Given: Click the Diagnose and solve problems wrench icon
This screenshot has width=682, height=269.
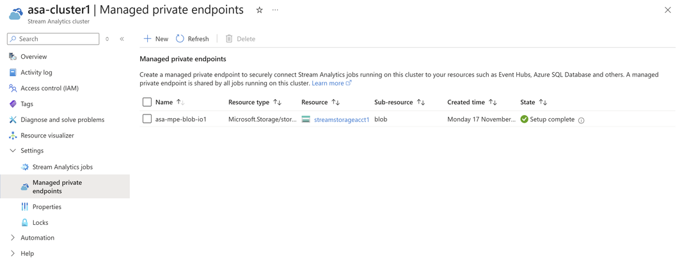Looking at the screenshot, I should [13, 119].
